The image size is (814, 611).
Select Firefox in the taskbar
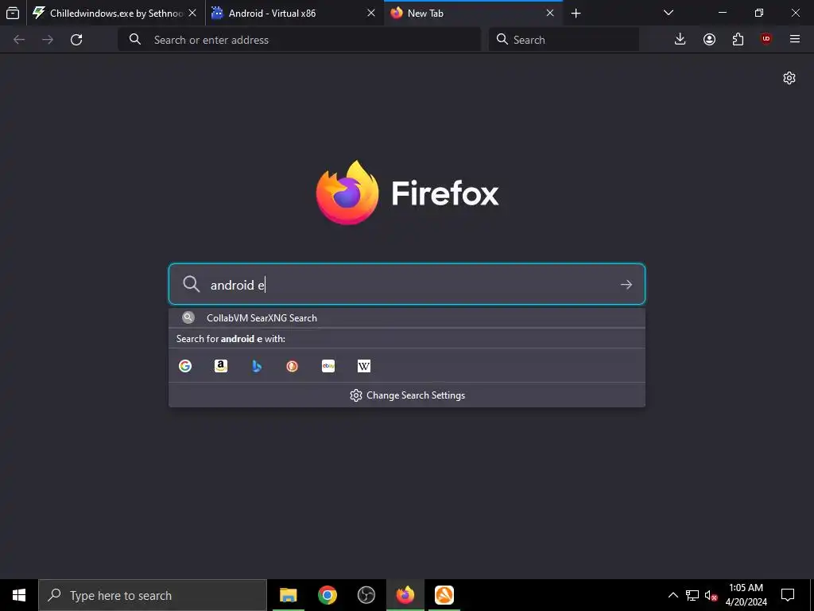[405, 595]
